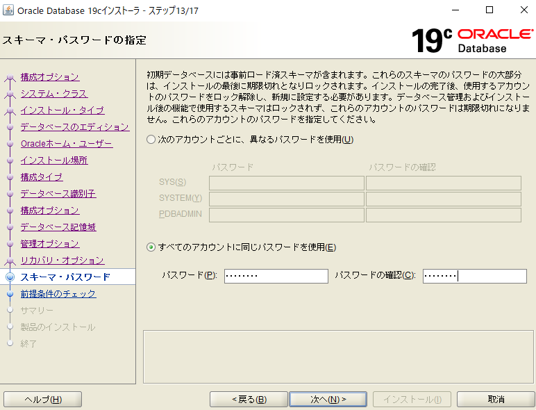Go to the 前提条件のチェック step
536x410 pixels.
coord(58,293)
